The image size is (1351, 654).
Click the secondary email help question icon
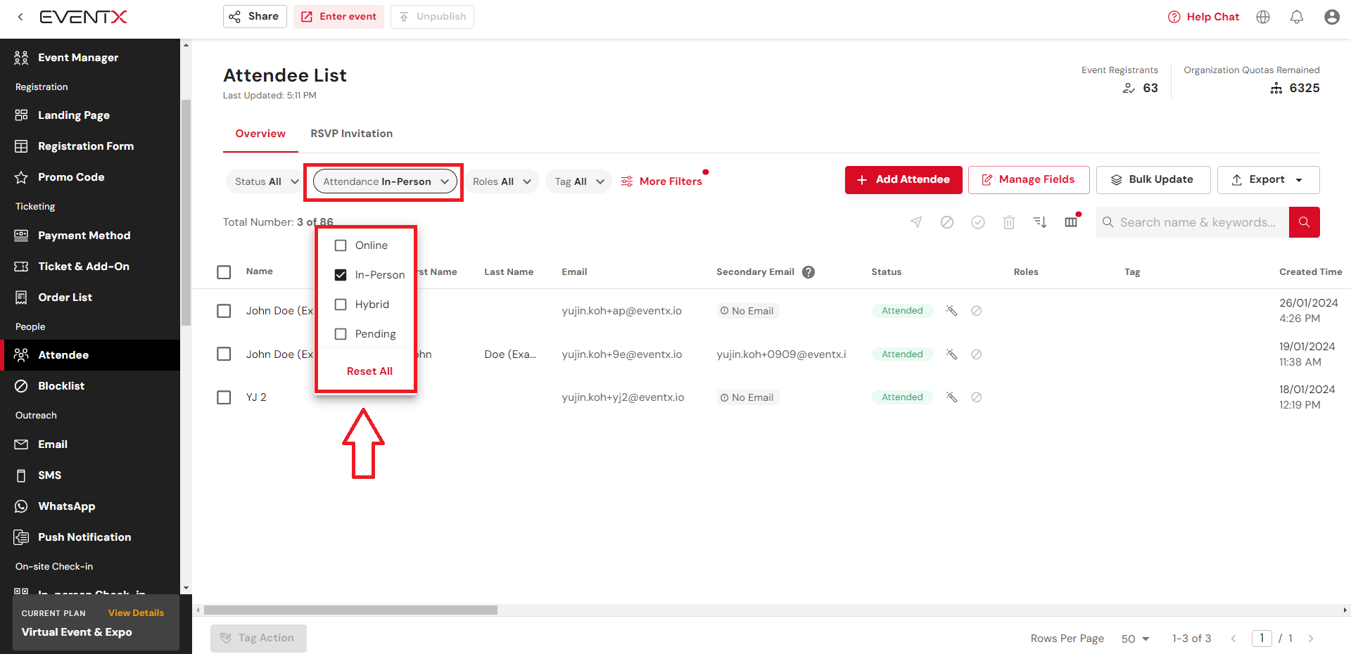(808, 272)
